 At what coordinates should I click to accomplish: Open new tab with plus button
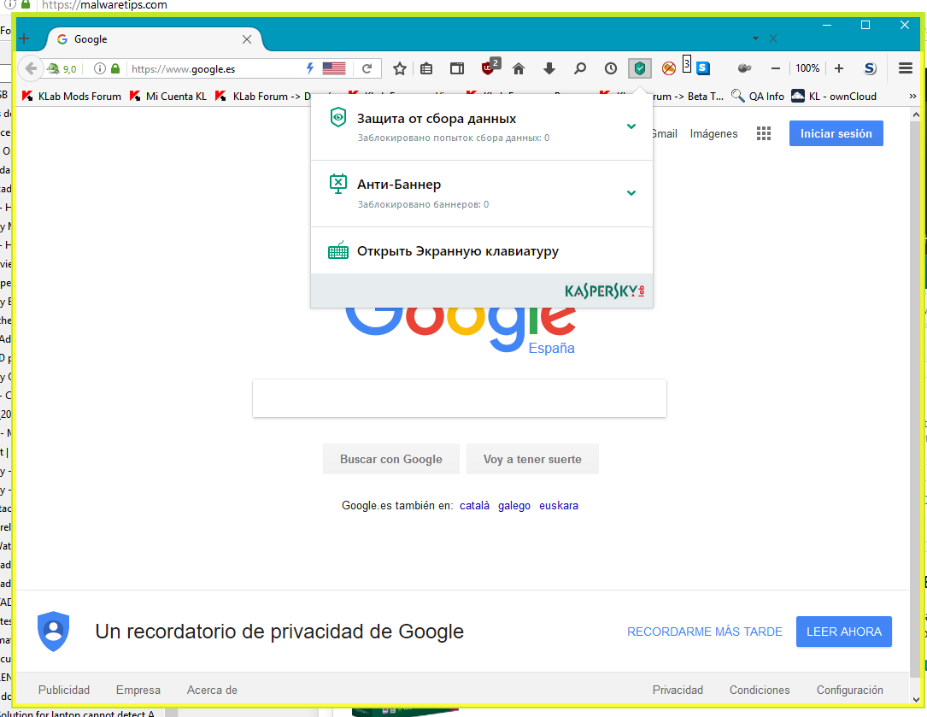point(24,39)
